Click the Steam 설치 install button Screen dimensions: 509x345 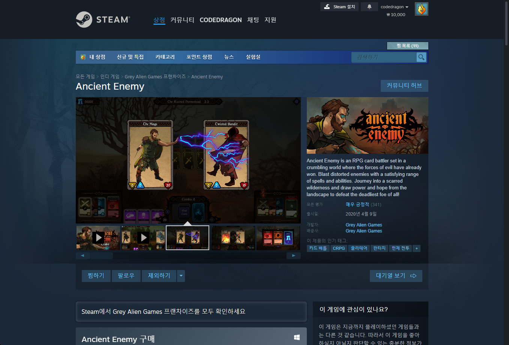click(x=339, y=7)
